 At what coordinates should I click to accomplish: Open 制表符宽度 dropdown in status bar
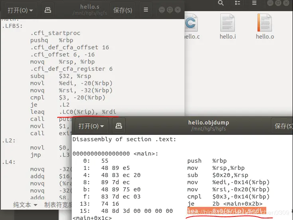58,205
